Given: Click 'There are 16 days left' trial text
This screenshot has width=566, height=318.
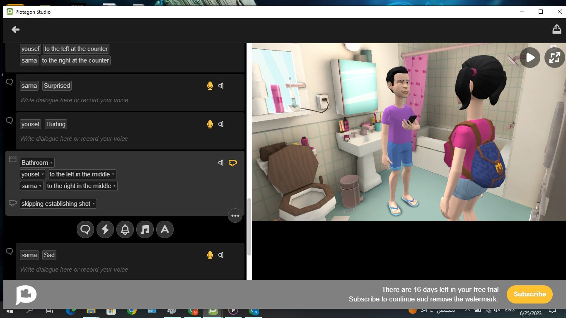Looking at the screenshot, I should (440, 289).
